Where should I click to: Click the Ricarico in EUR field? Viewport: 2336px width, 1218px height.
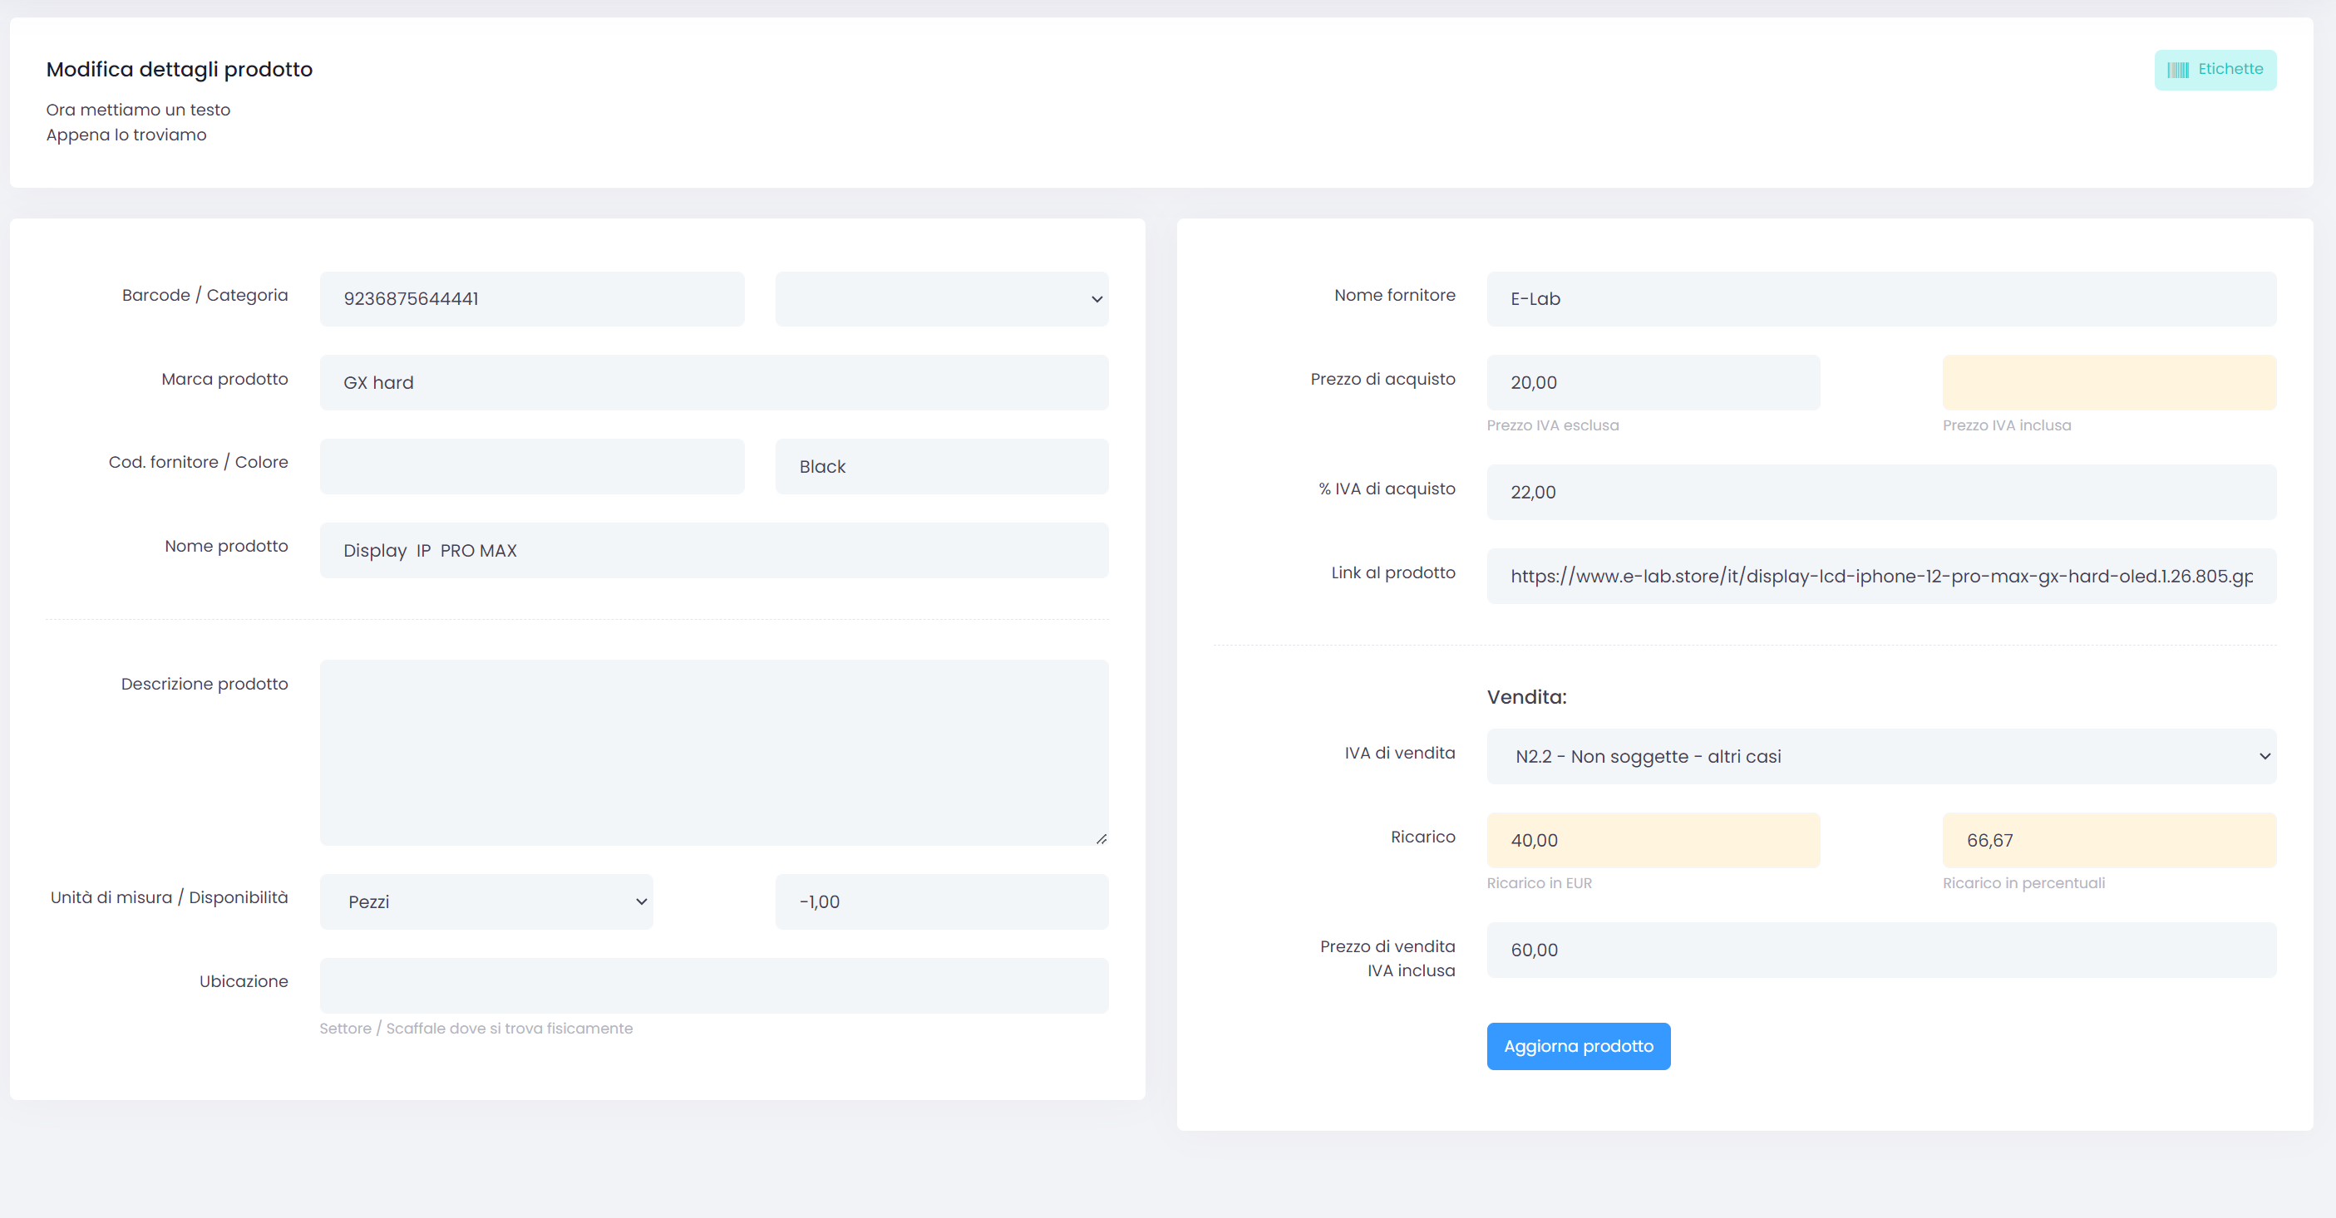click(x=1653, y=840)
